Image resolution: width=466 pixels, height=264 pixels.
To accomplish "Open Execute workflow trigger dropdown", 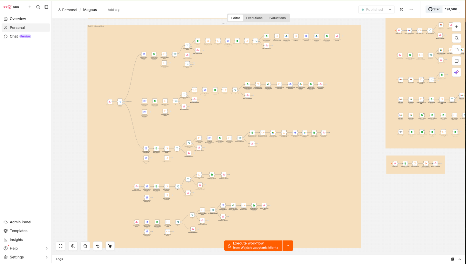I will click(288, 246).
